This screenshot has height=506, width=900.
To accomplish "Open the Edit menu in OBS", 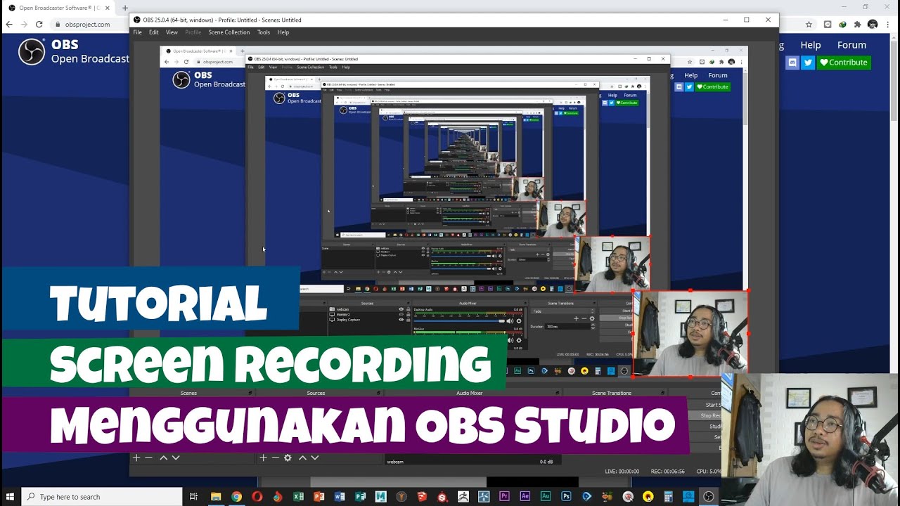I will point(153,32).
